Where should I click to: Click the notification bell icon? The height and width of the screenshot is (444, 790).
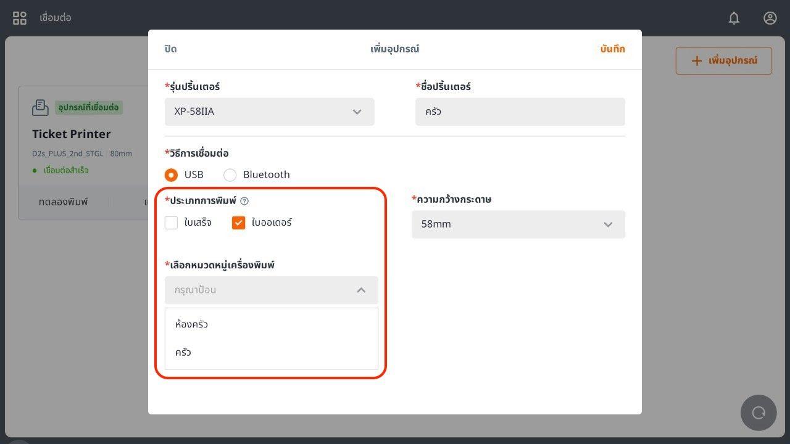tap(734, 18)
